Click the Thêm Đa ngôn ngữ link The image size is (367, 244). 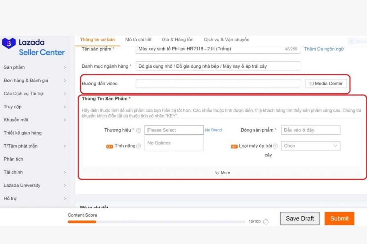tap(324, 49)
